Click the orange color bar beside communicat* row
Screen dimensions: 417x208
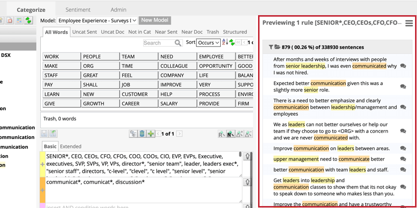pos(42,189)
